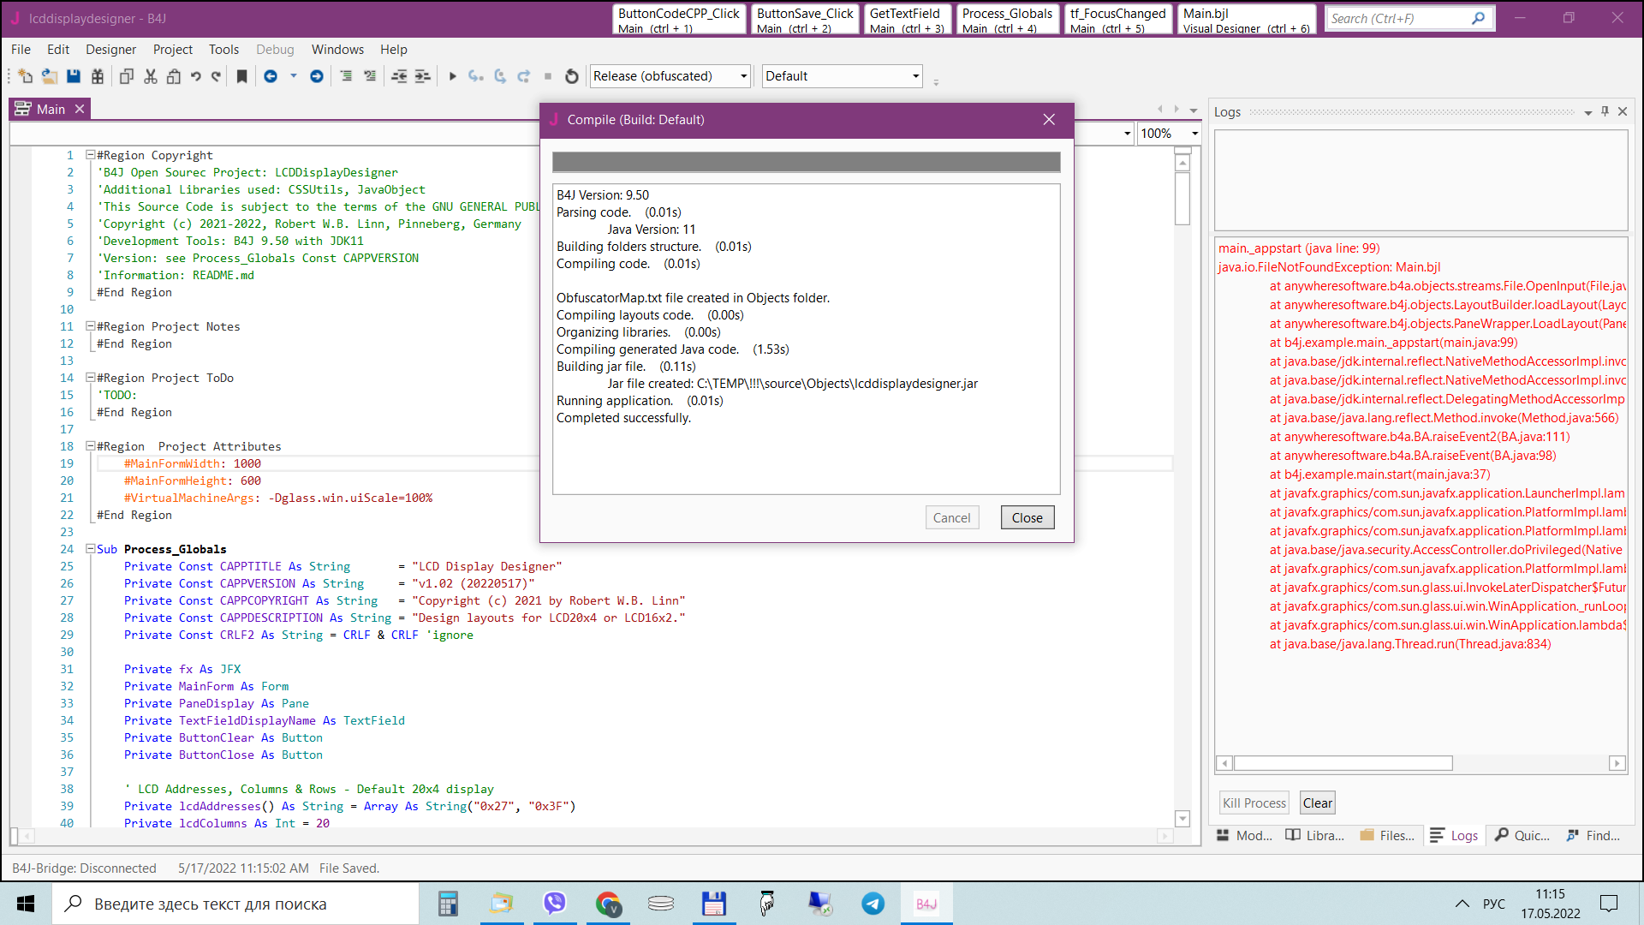Toggle the bookmark icon in the toolbar
Image resolution: width=1644 pixels, height=925 pixels.
click(242, 76)
